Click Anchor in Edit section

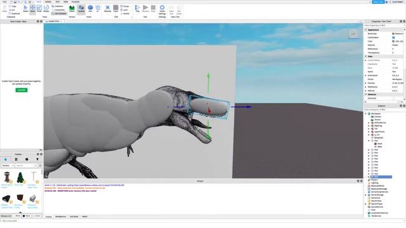(x=125, y=13)
